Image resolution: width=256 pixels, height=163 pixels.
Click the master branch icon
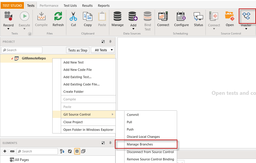pyautogui.click(x=246, y=16)
